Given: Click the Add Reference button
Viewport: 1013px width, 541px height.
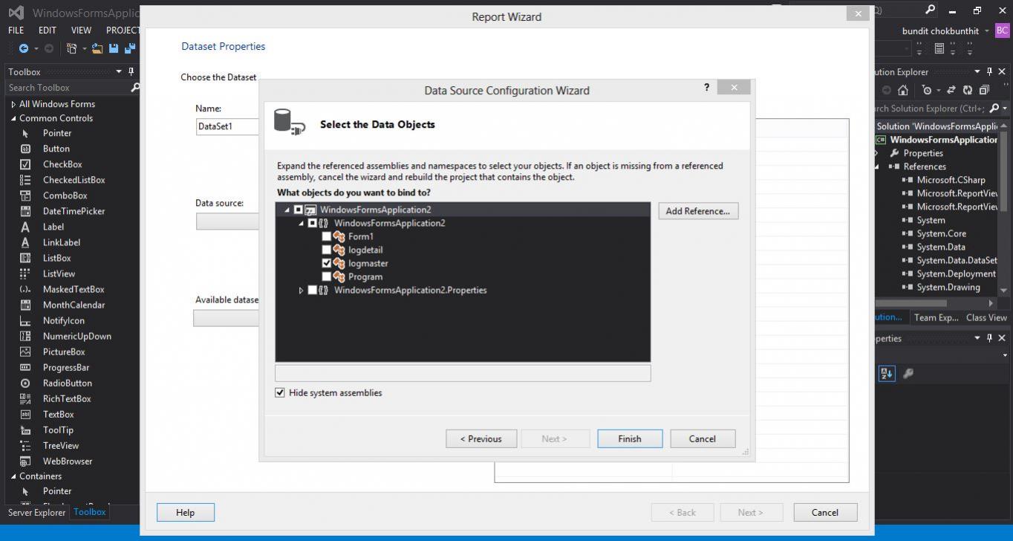Looking at the screenshot, I should 698,211.
